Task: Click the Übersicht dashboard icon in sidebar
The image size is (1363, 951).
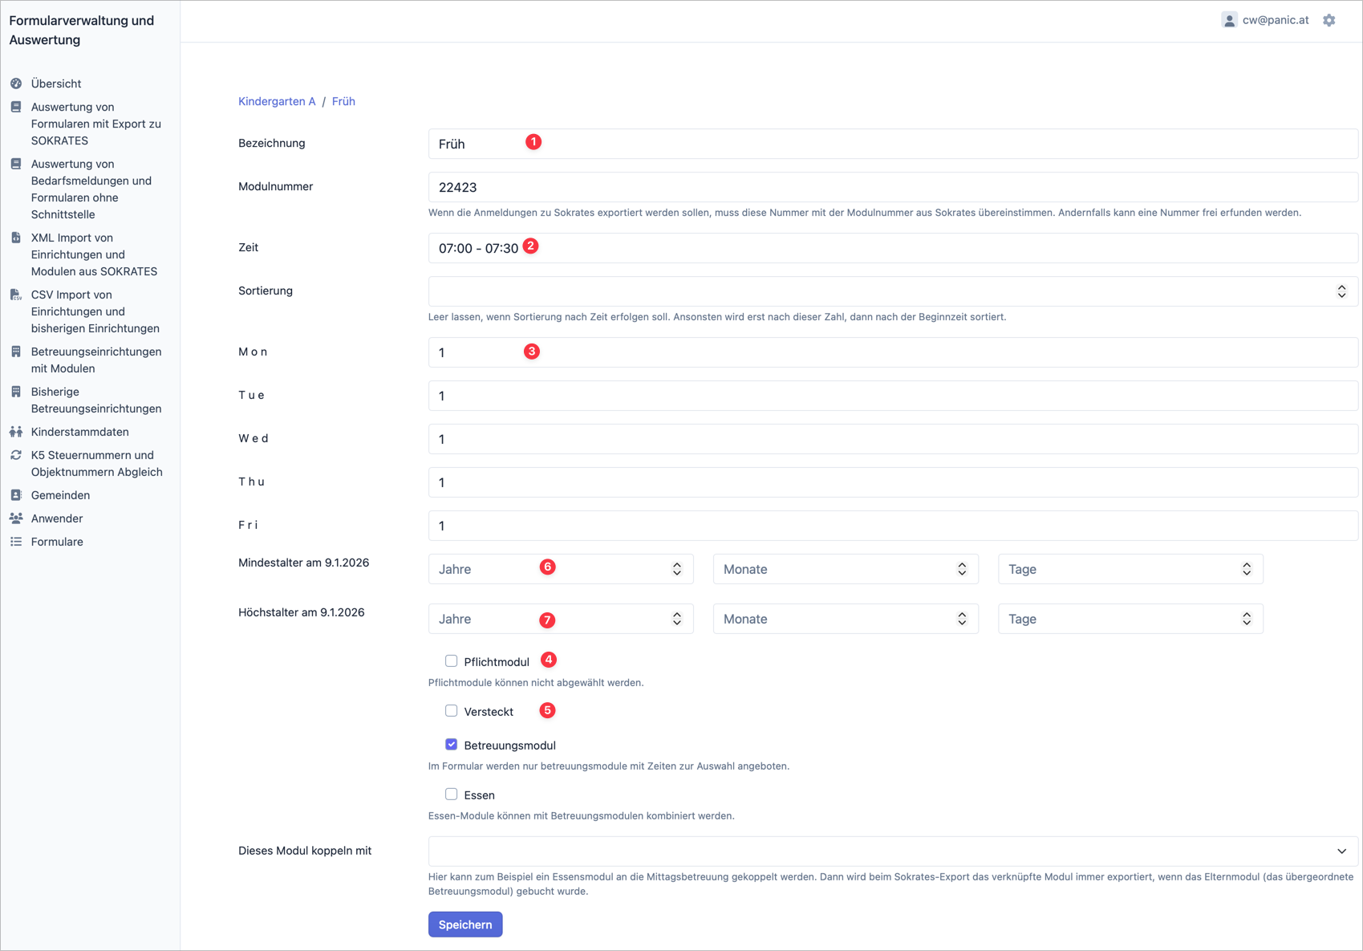Action: pyautogui.click(x=16, y=83)
